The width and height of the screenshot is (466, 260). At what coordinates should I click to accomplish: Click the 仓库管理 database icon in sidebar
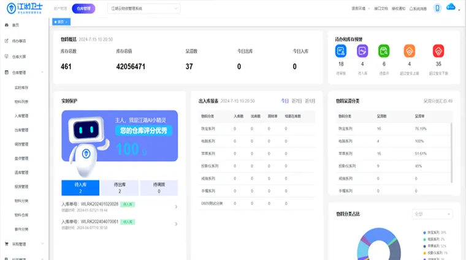(7, 72)
